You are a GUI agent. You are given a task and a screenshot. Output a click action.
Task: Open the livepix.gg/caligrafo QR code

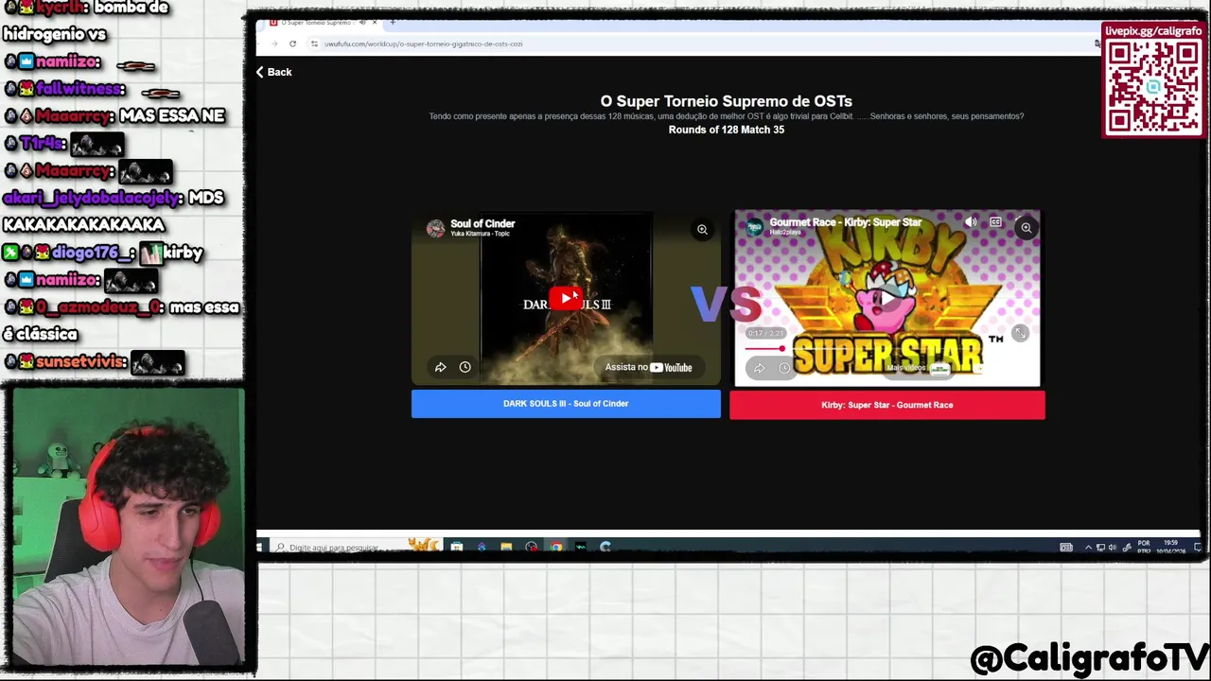point(1153,86)
